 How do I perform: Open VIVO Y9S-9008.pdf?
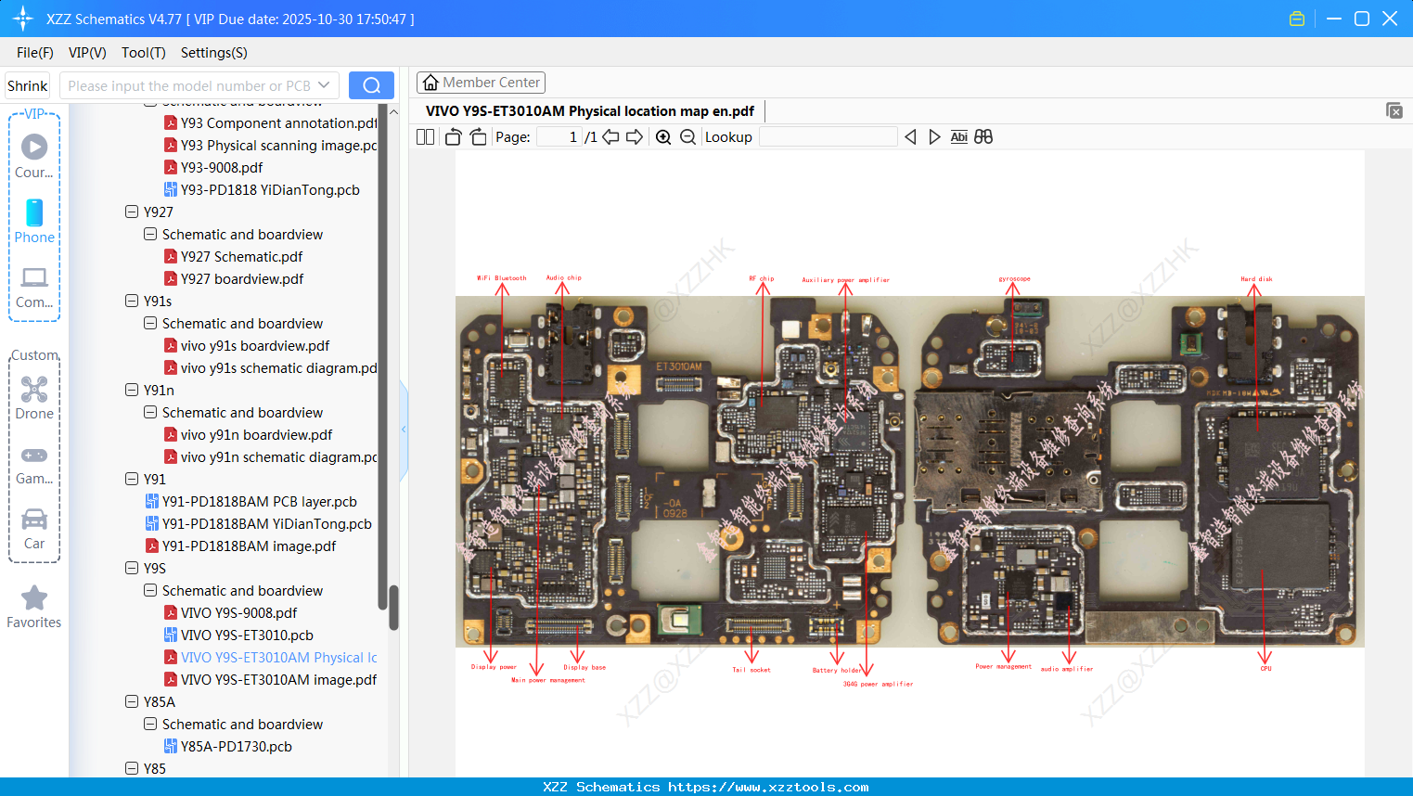click(x=230, y=612)
